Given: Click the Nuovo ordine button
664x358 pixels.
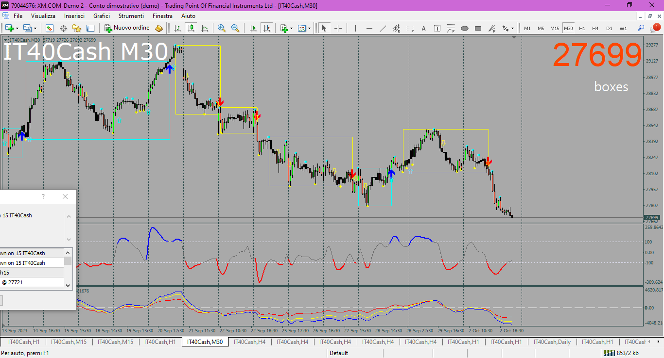Looking at the screenshot, I should pos(127,28).
